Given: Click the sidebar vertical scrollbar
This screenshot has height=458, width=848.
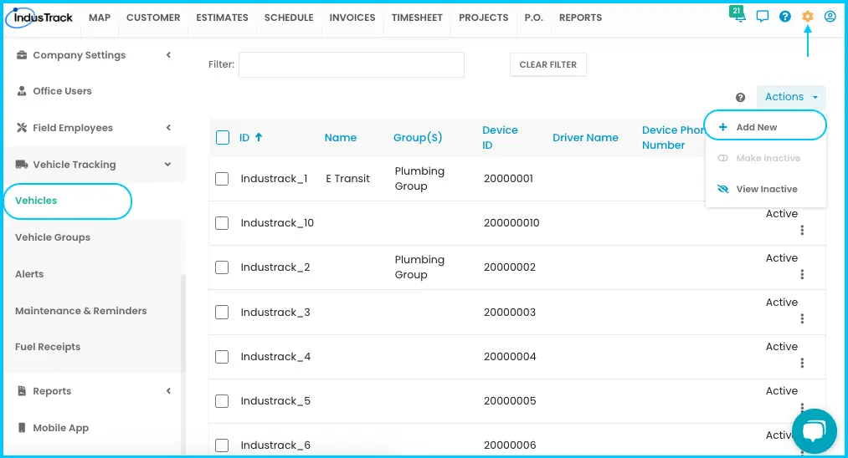Looking at the screenshot, I should (x=182, y=324).
